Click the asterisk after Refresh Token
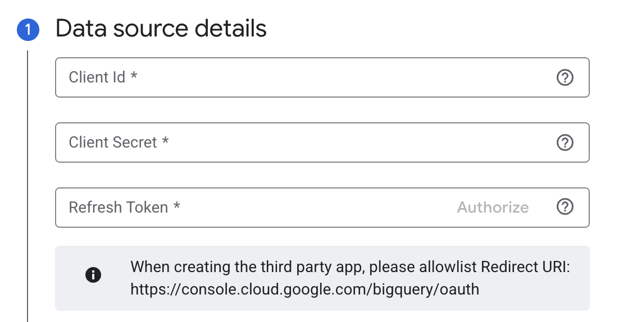 pyautogui.click(x=177, y=206)
